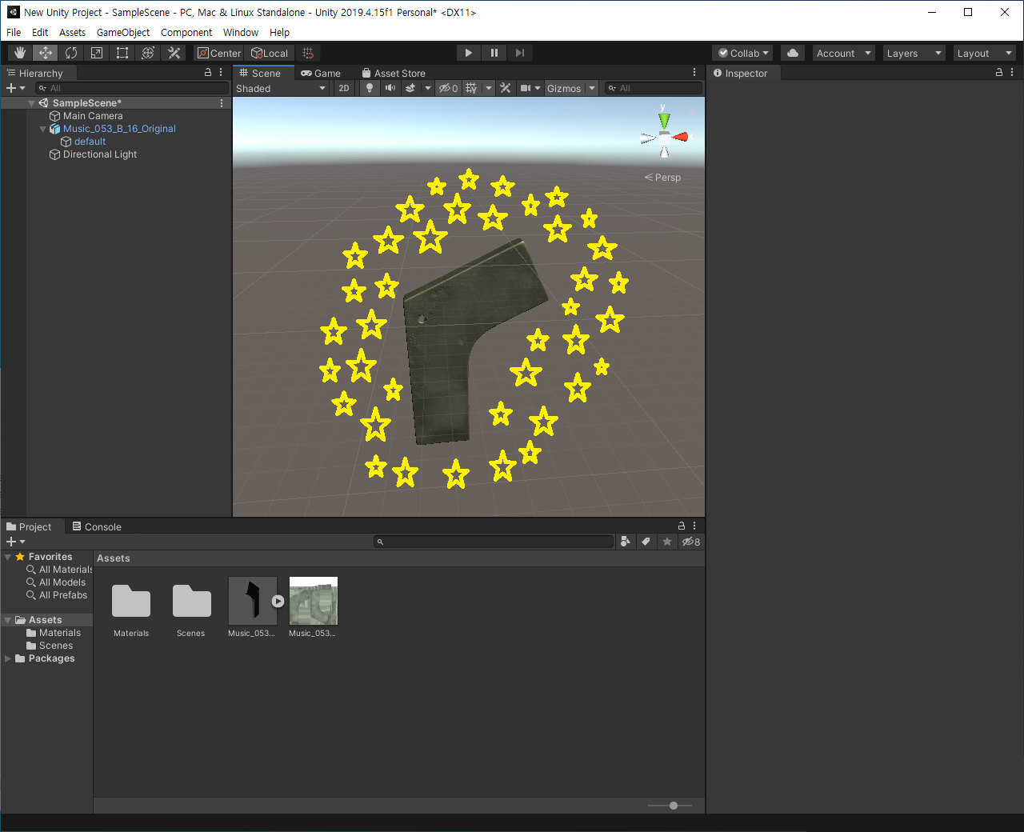Lock the Inspector panel

click(999, 72)
